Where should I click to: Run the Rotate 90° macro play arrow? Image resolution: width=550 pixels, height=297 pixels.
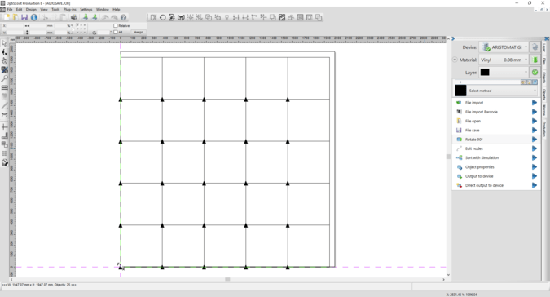coord(535,140)
